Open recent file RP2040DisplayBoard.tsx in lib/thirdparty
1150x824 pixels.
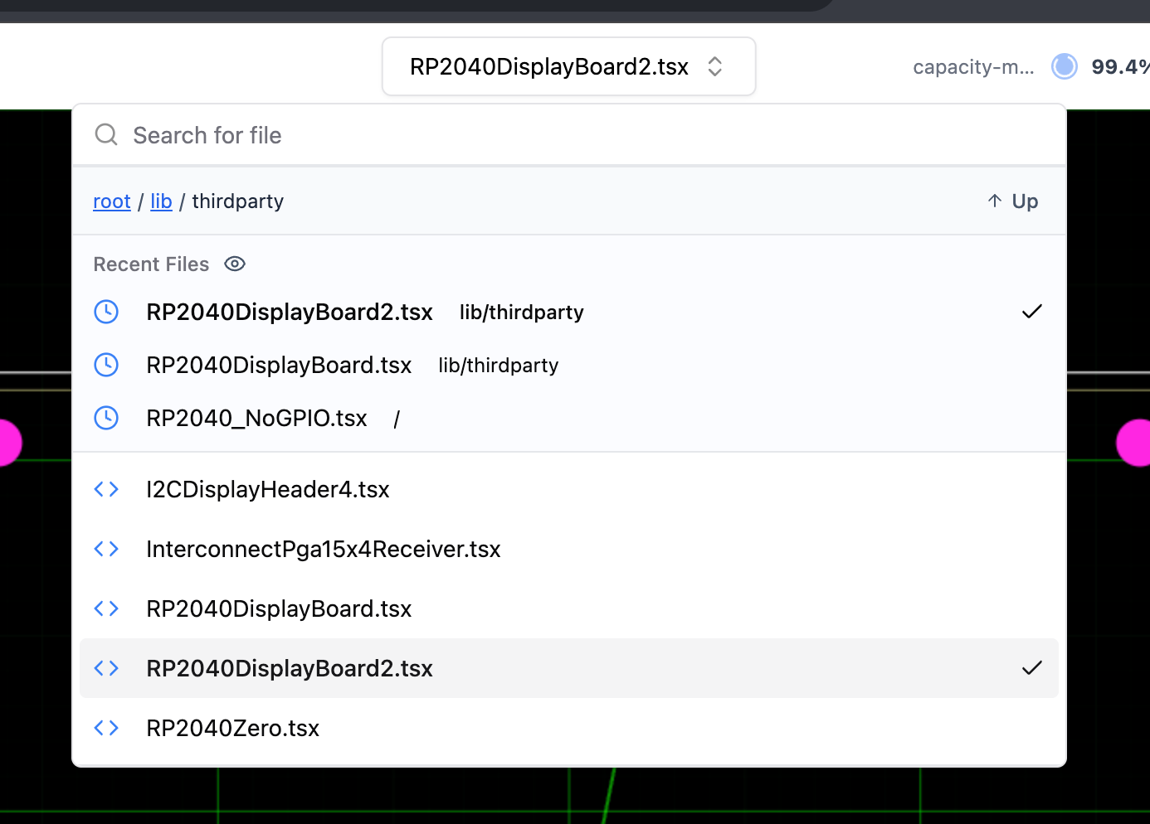pyautogui.click(x=569, y=365)
